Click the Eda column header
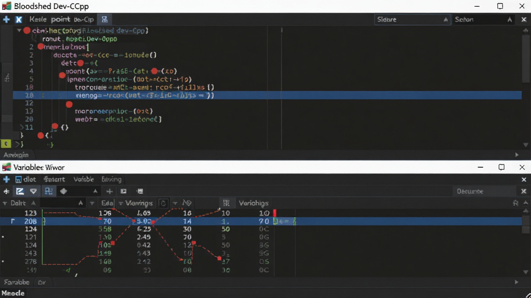The width and height of the screenshot is (531, 298). click(x=107, y=203)
